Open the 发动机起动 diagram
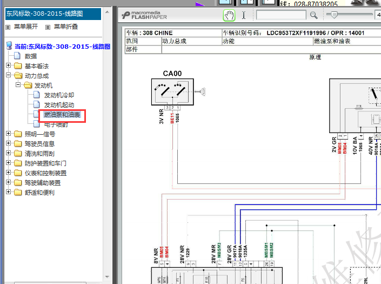381x284 pixels. 59,105
